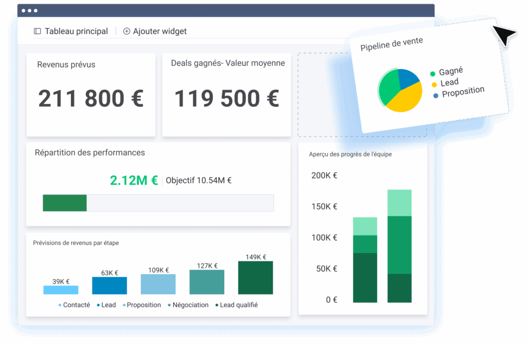Click the plus icon next to Ajouter widget

127,32
